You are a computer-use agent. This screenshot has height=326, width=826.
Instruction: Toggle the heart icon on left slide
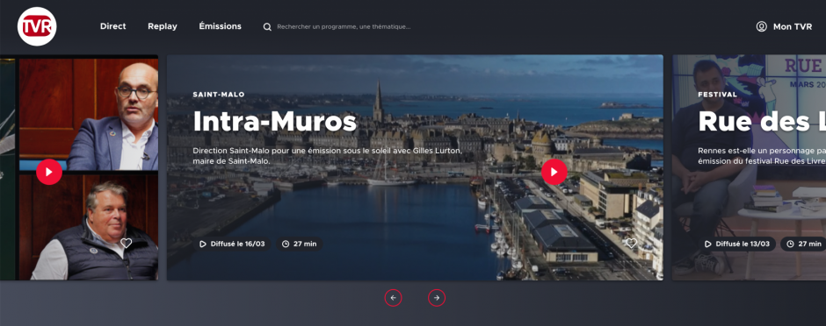point(126,243)
